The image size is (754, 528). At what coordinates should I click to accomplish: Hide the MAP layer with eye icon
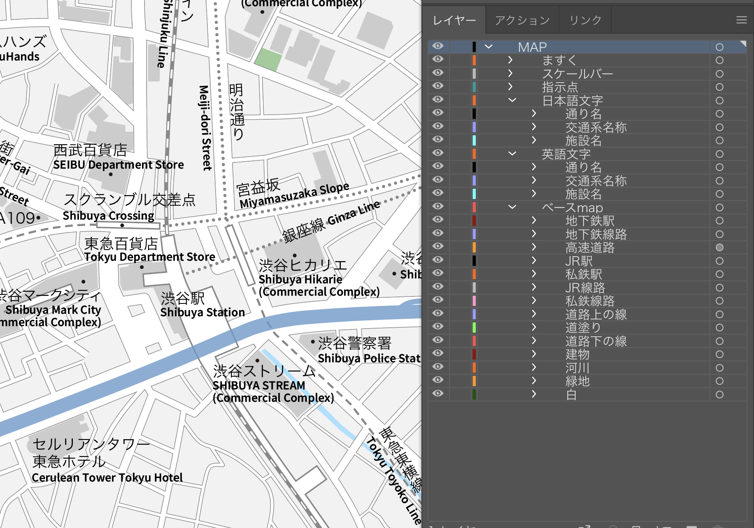438,46
